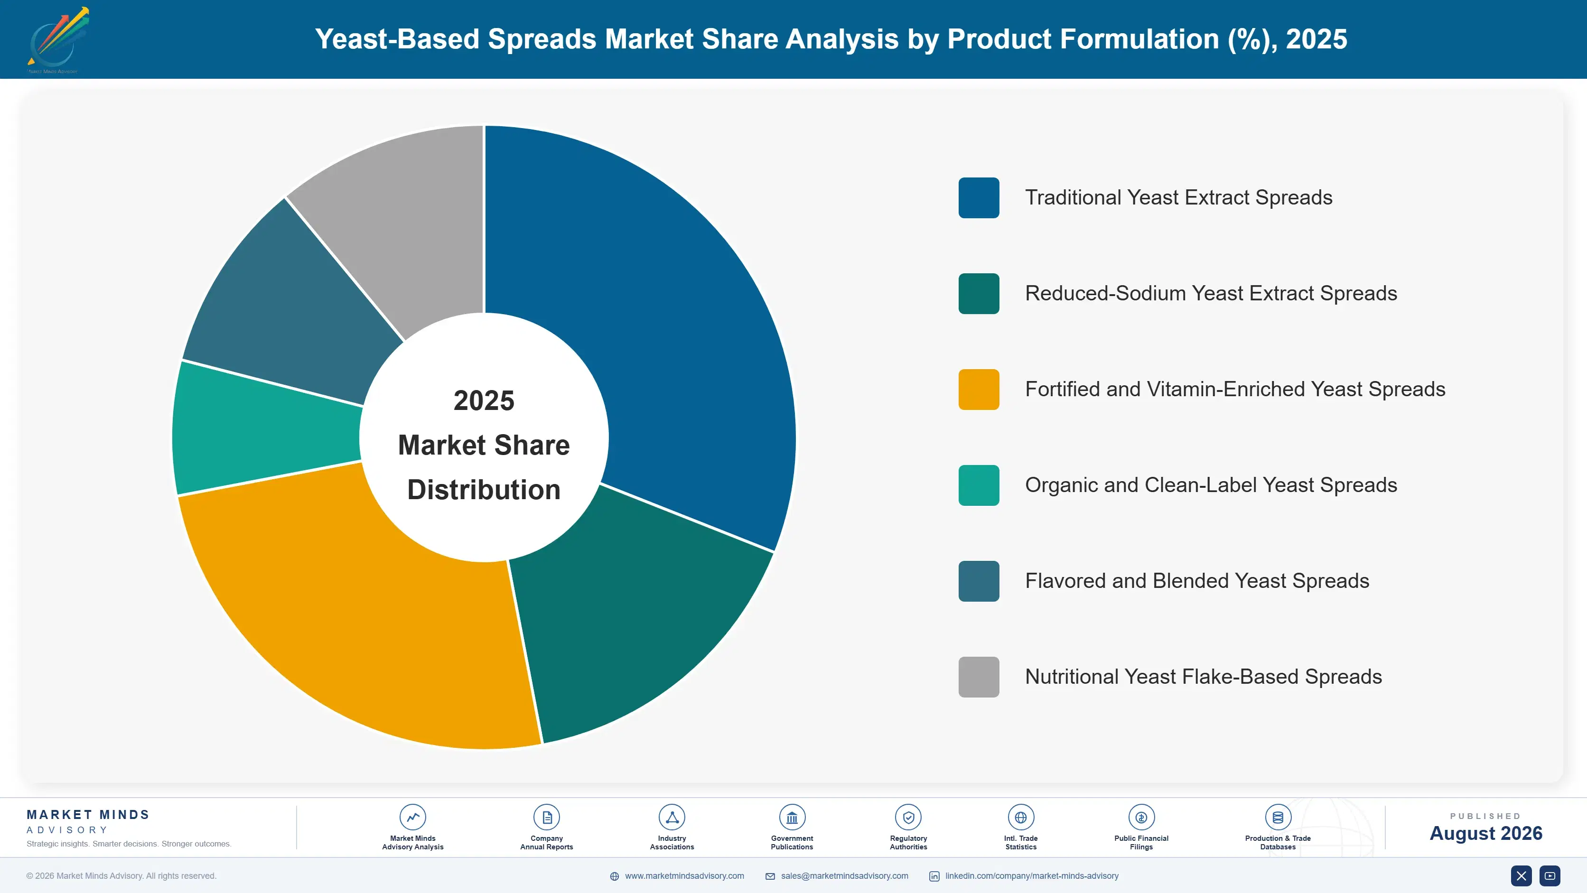
Task: Click "Flavored and Blended Yeast Spreads" label
Action: 1197,581
